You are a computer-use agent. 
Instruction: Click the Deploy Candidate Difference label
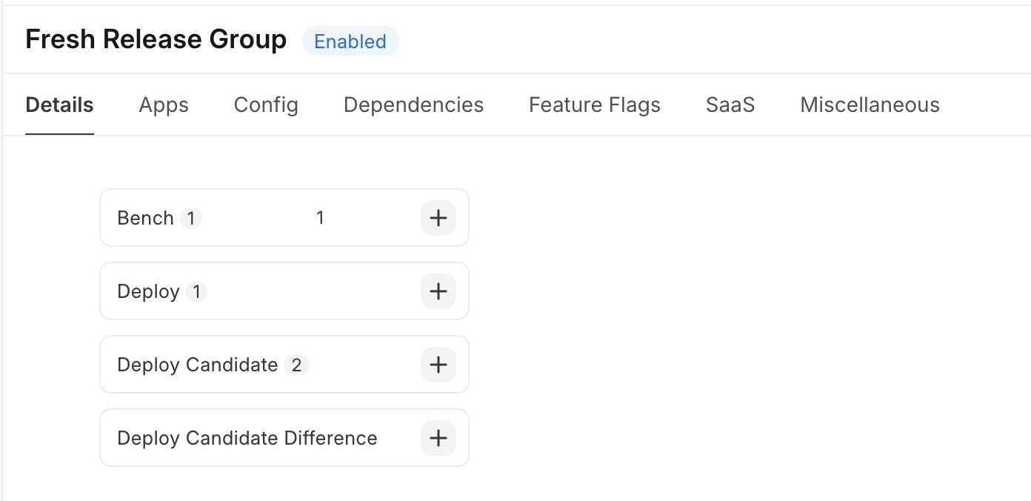point(247,438)
